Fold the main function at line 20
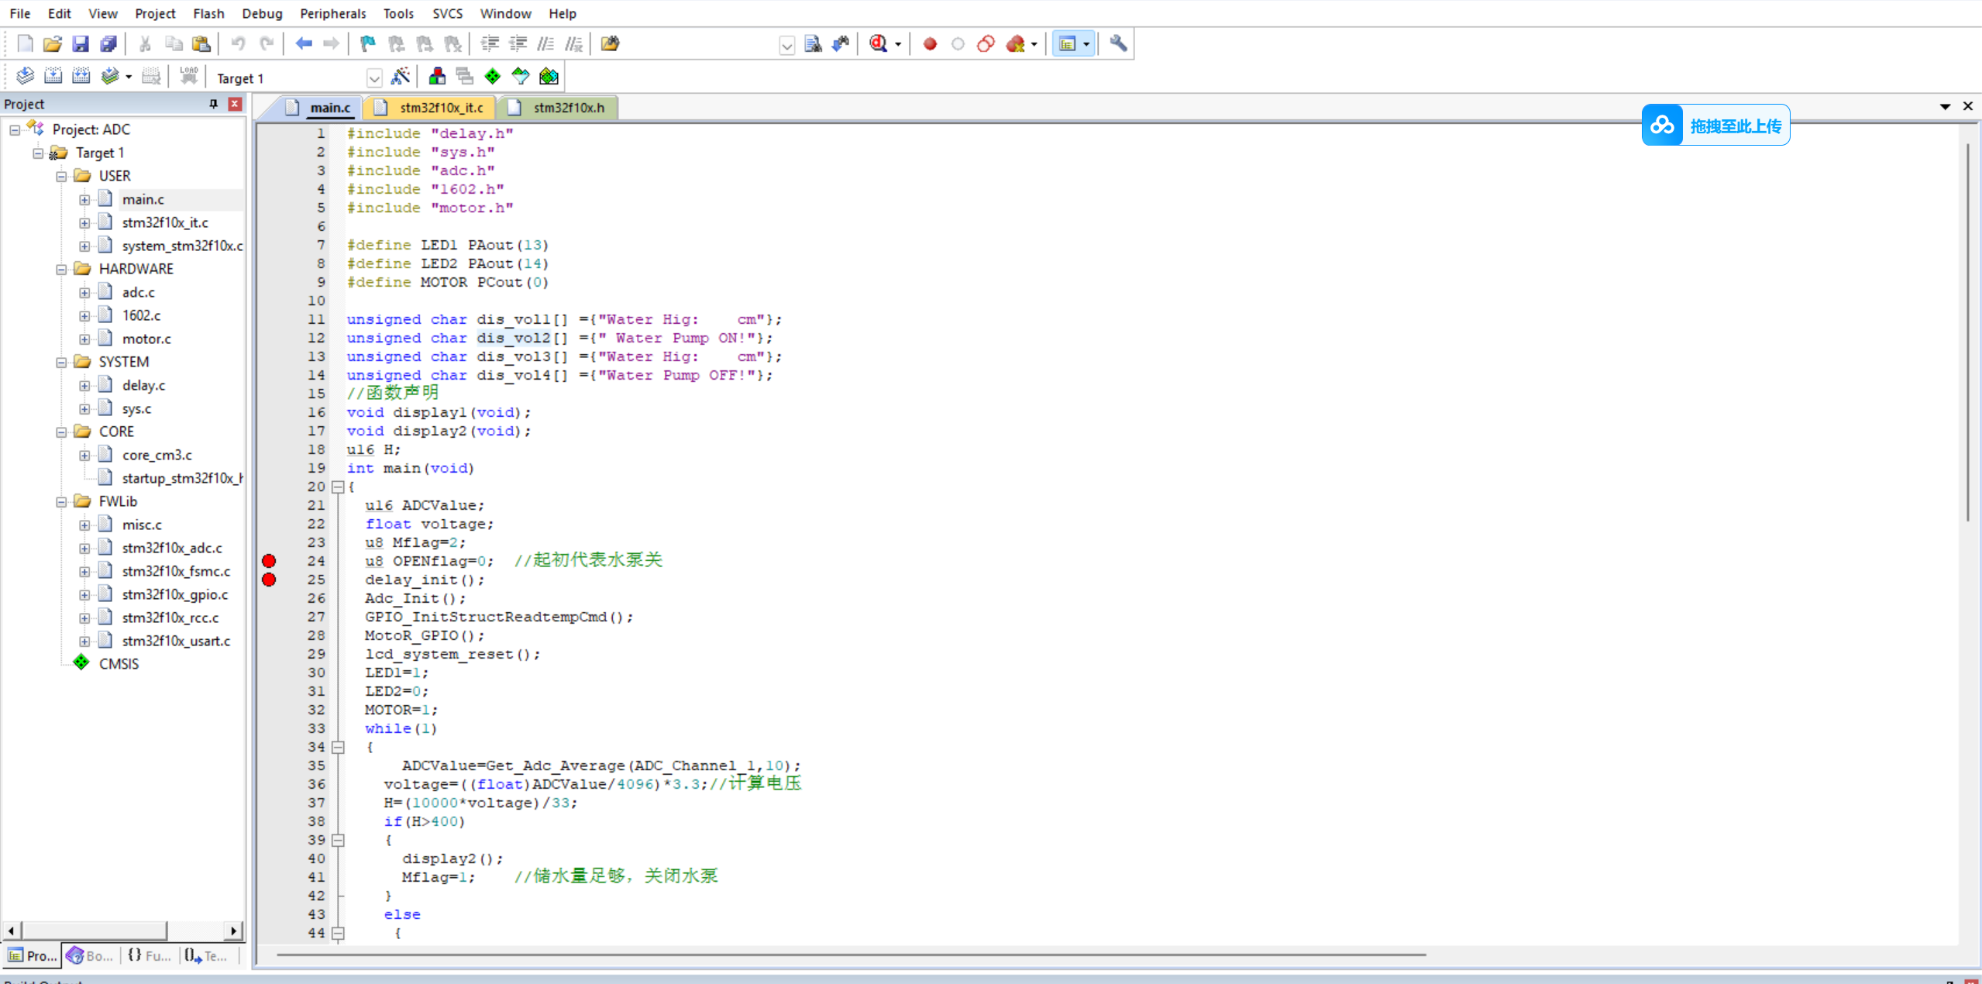The image size is (1982, 984). pos(338,487)
